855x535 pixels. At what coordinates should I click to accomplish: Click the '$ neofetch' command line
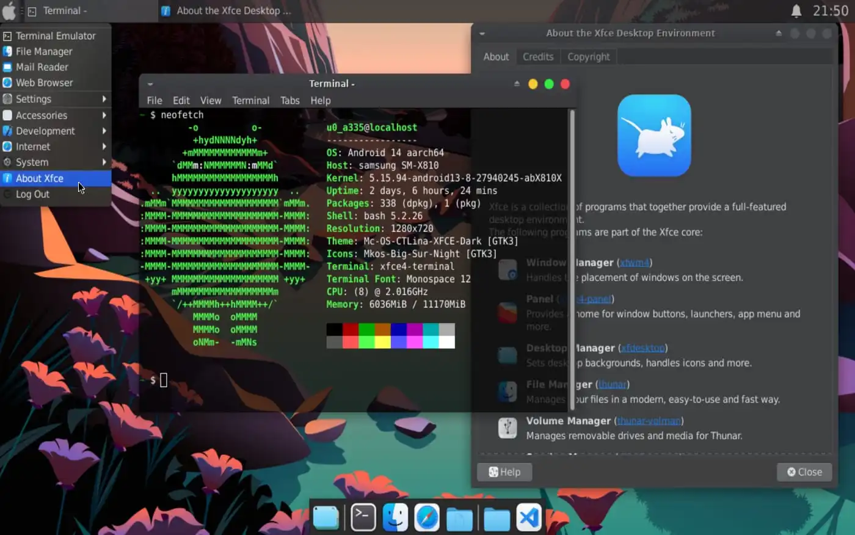[177, 115]
